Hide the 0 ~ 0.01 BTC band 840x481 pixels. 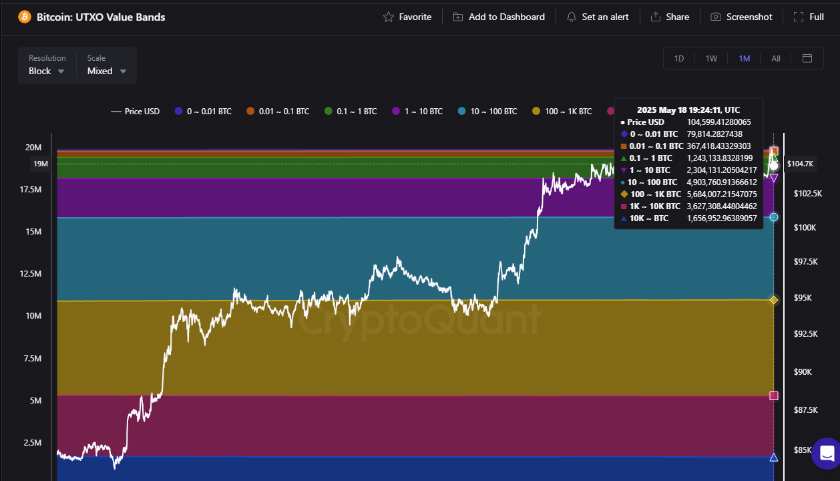(x=203, y=111)
